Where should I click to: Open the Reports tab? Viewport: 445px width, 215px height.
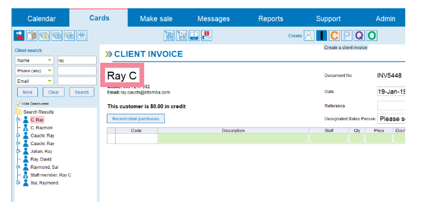[x=271, y=19]
